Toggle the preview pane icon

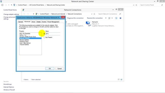(x=116, y=18)
